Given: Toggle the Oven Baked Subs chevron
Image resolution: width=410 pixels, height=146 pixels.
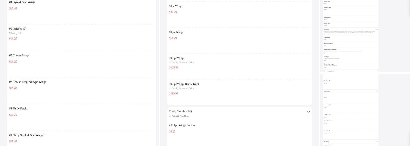Looking at the screenshot, I should coord(377,72).
